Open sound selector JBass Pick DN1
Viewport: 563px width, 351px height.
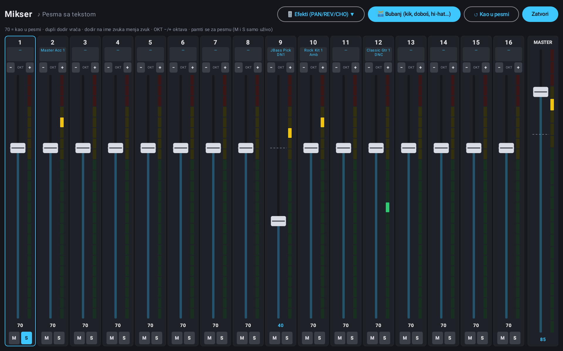point(281,54)
